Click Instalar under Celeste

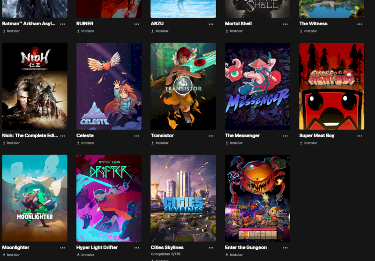[x=85, y=143]
